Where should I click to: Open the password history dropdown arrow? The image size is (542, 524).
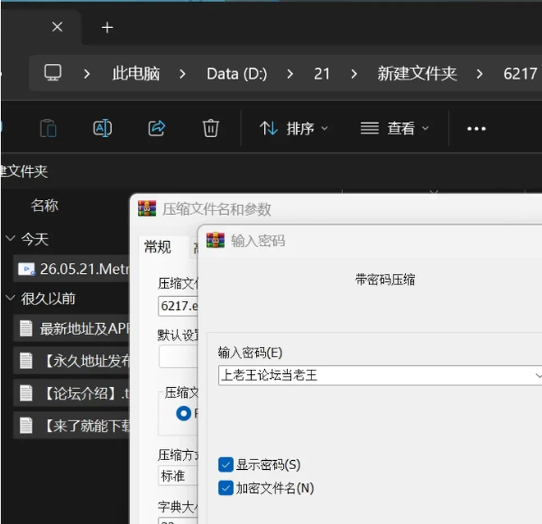tap(538, 375)
